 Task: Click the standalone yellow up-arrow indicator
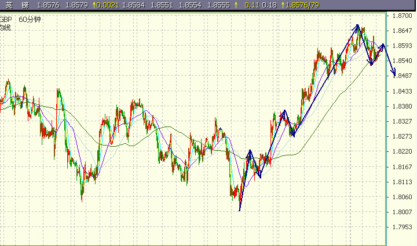point(236,5)
